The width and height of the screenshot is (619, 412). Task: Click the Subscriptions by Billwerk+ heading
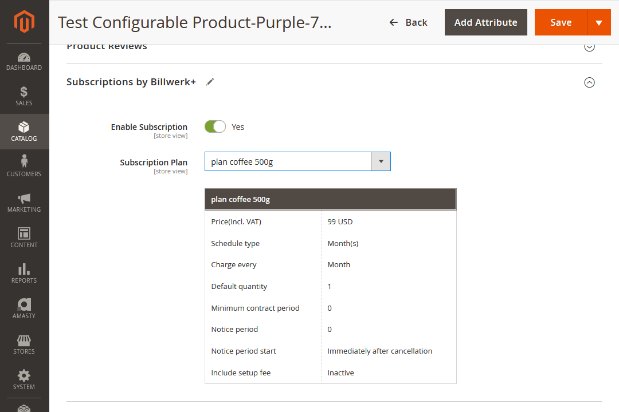[x=131, y=82]
